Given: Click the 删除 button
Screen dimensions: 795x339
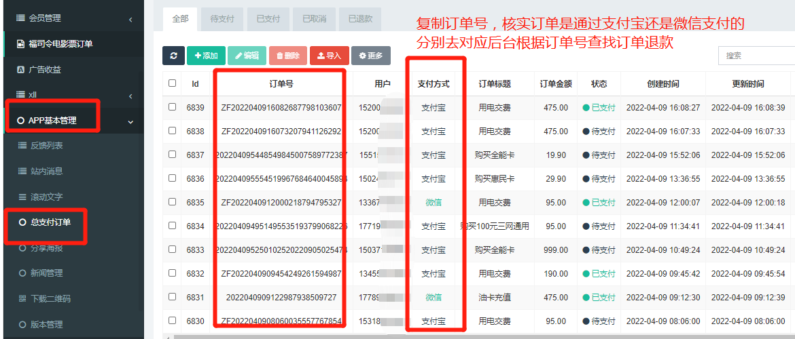Looking at the screenshot, I should click(x=288, y=56).
